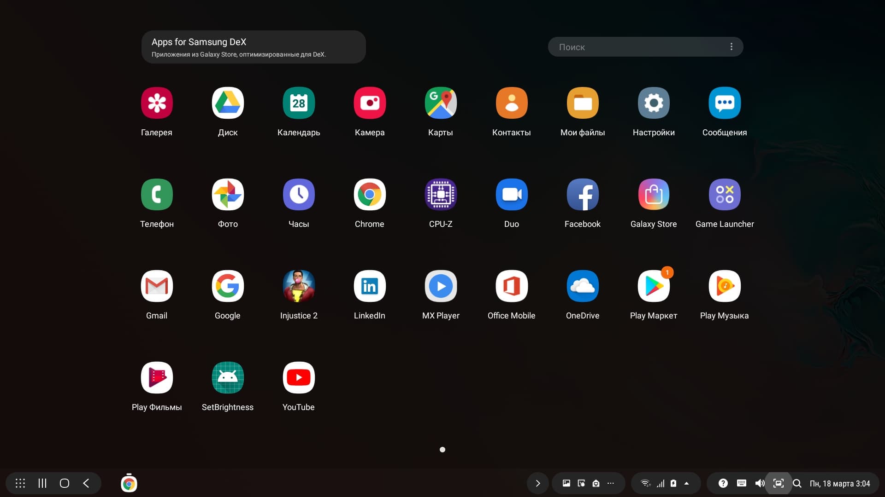The height and width of the screenshot is (497, 885).
Task: Toggle the on-screen keyboard icon
Action: point(741,483)
